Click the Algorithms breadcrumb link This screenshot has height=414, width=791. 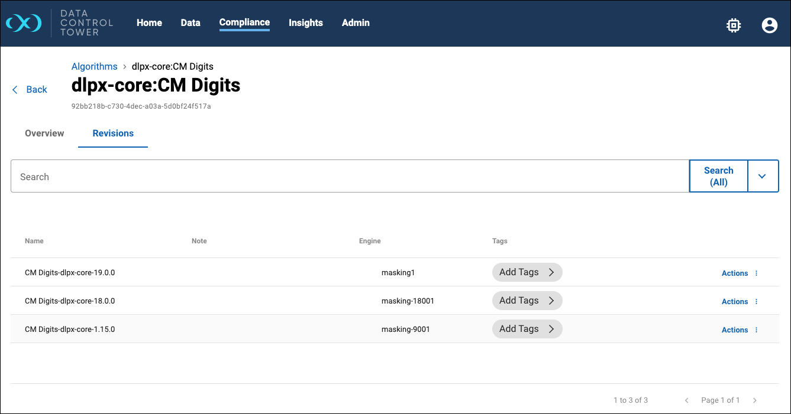pyautogui.click(x=94, y=67)
